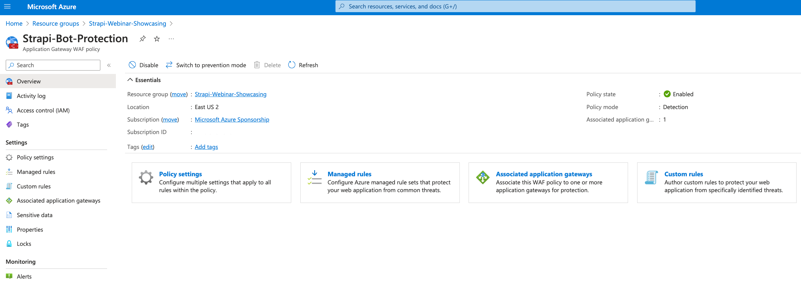Click the gear icon on Policy settings card
801x285 pixels.
[146, 177]
